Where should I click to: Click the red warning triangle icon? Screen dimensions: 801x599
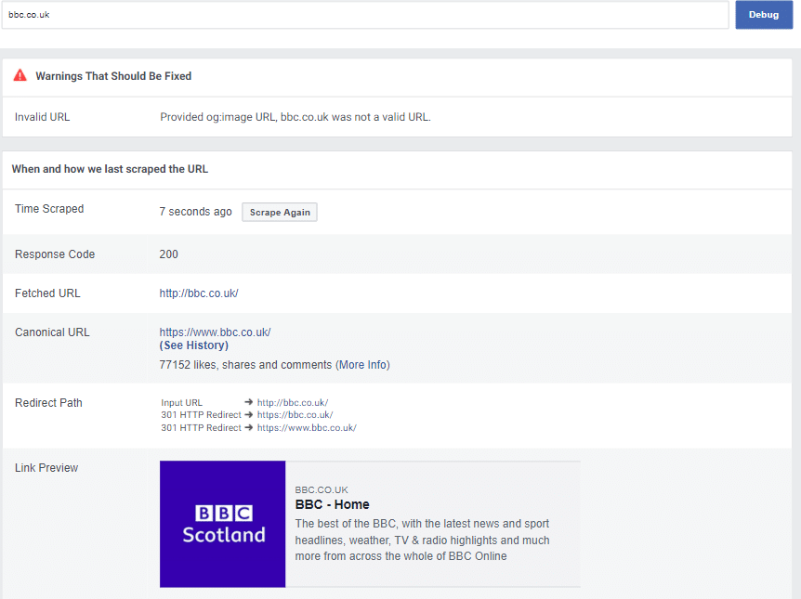click(x=20, y=75)
